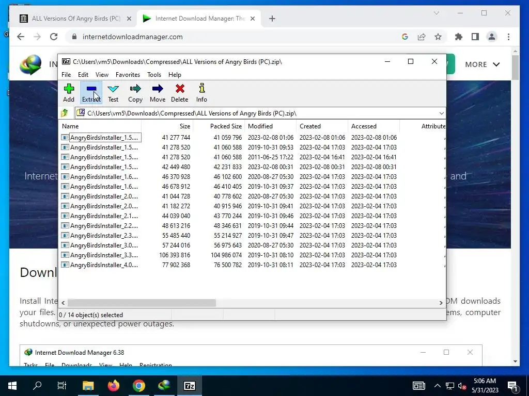Open the 7-Zip File menu
529x396 pixels.
66,75
